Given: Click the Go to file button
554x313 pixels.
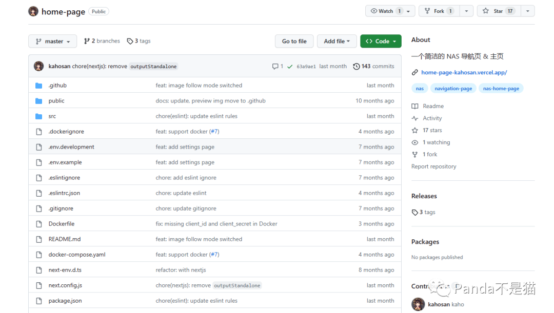Looking at the screenshot, I should (294, 41).
